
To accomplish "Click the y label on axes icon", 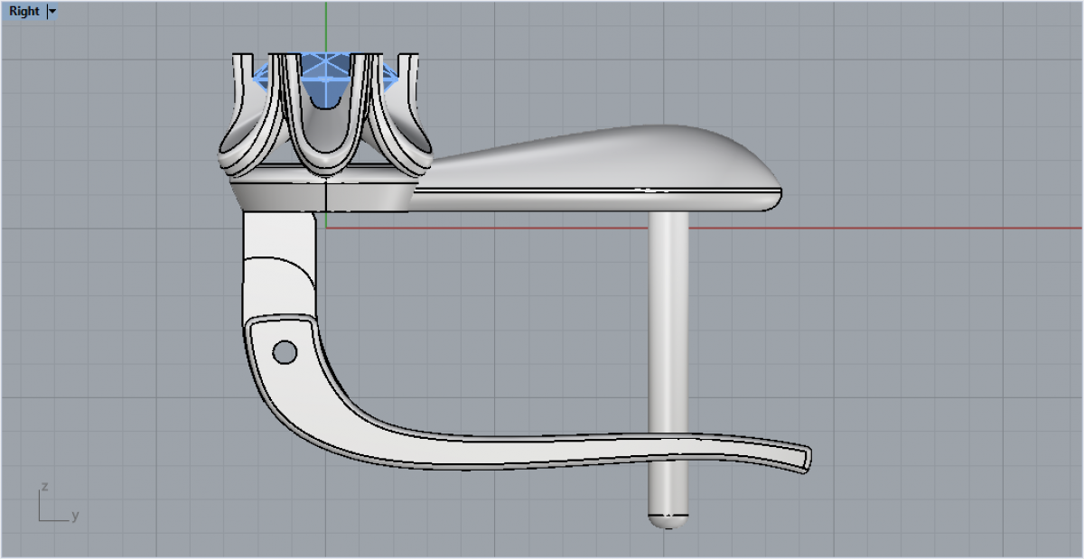I will pyautogui.click(x=76, y=516).
